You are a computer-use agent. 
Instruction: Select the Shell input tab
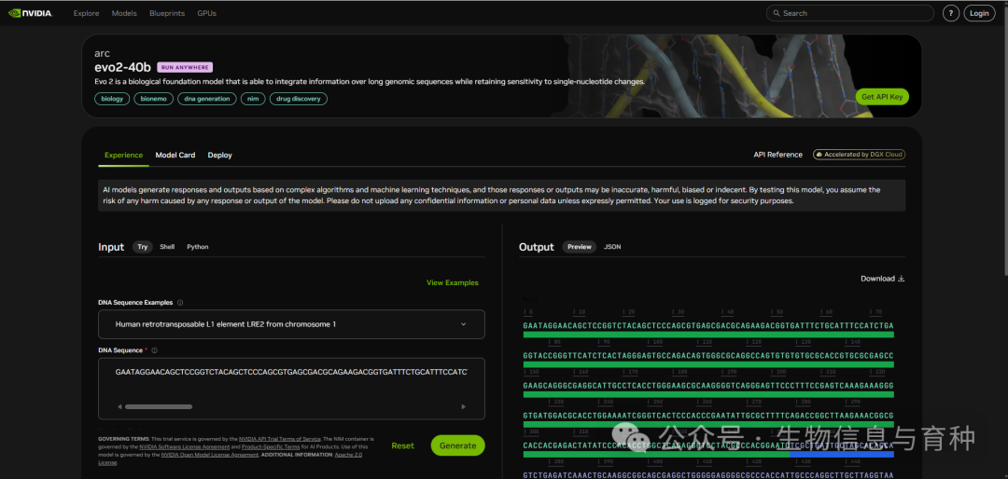pyautogui.click(x=167, y=247)
